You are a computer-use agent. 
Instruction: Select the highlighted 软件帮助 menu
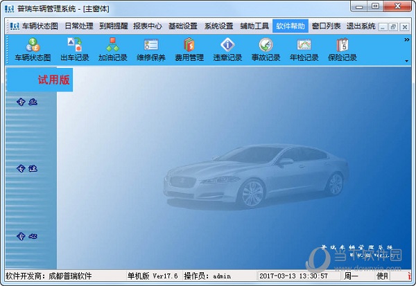pos(290,26)
